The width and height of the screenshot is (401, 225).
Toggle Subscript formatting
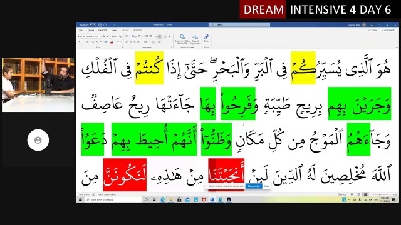tap(97, 42)
